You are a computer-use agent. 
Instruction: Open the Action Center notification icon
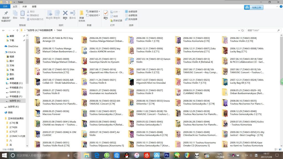277,155
